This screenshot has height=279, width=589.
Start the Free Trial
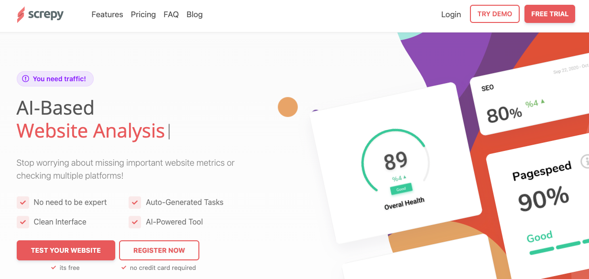550,14
